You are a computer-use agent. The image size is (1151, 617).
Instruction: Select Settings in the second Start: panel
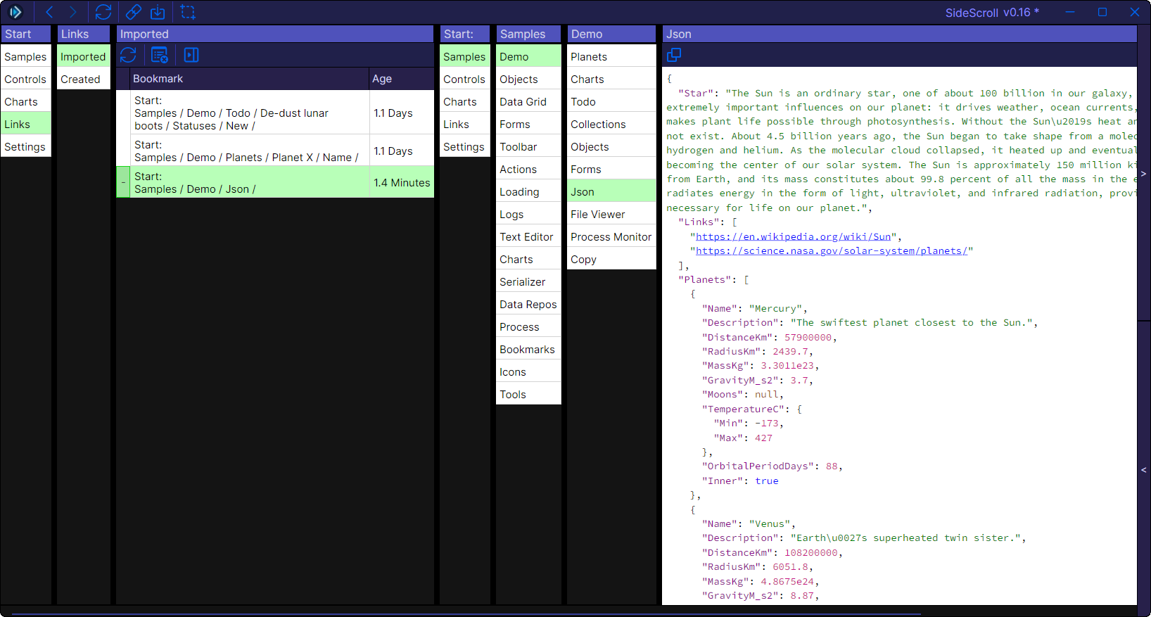[x=464, y=147]
